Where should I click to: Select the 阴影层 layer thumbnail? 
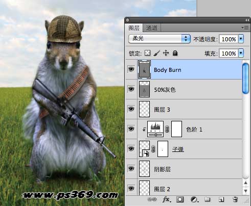(144, 169)
